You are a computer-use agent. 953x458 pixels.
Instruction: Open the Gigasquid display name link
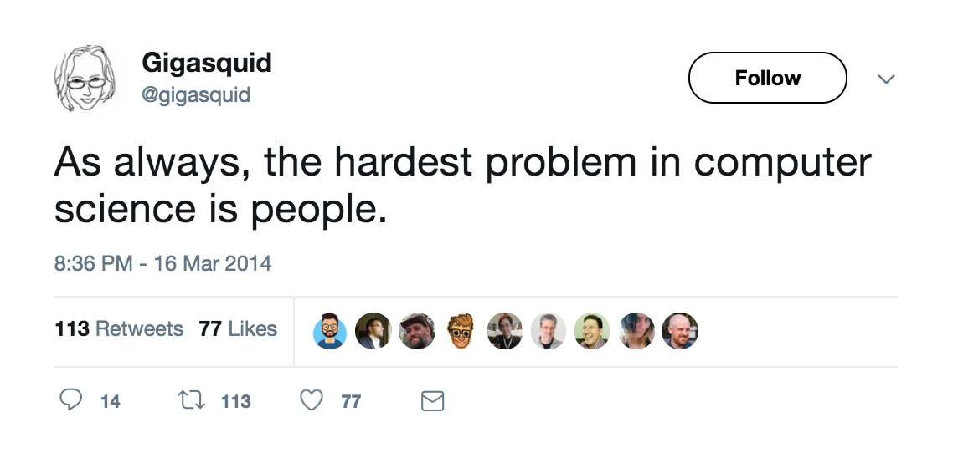[207, 63]
